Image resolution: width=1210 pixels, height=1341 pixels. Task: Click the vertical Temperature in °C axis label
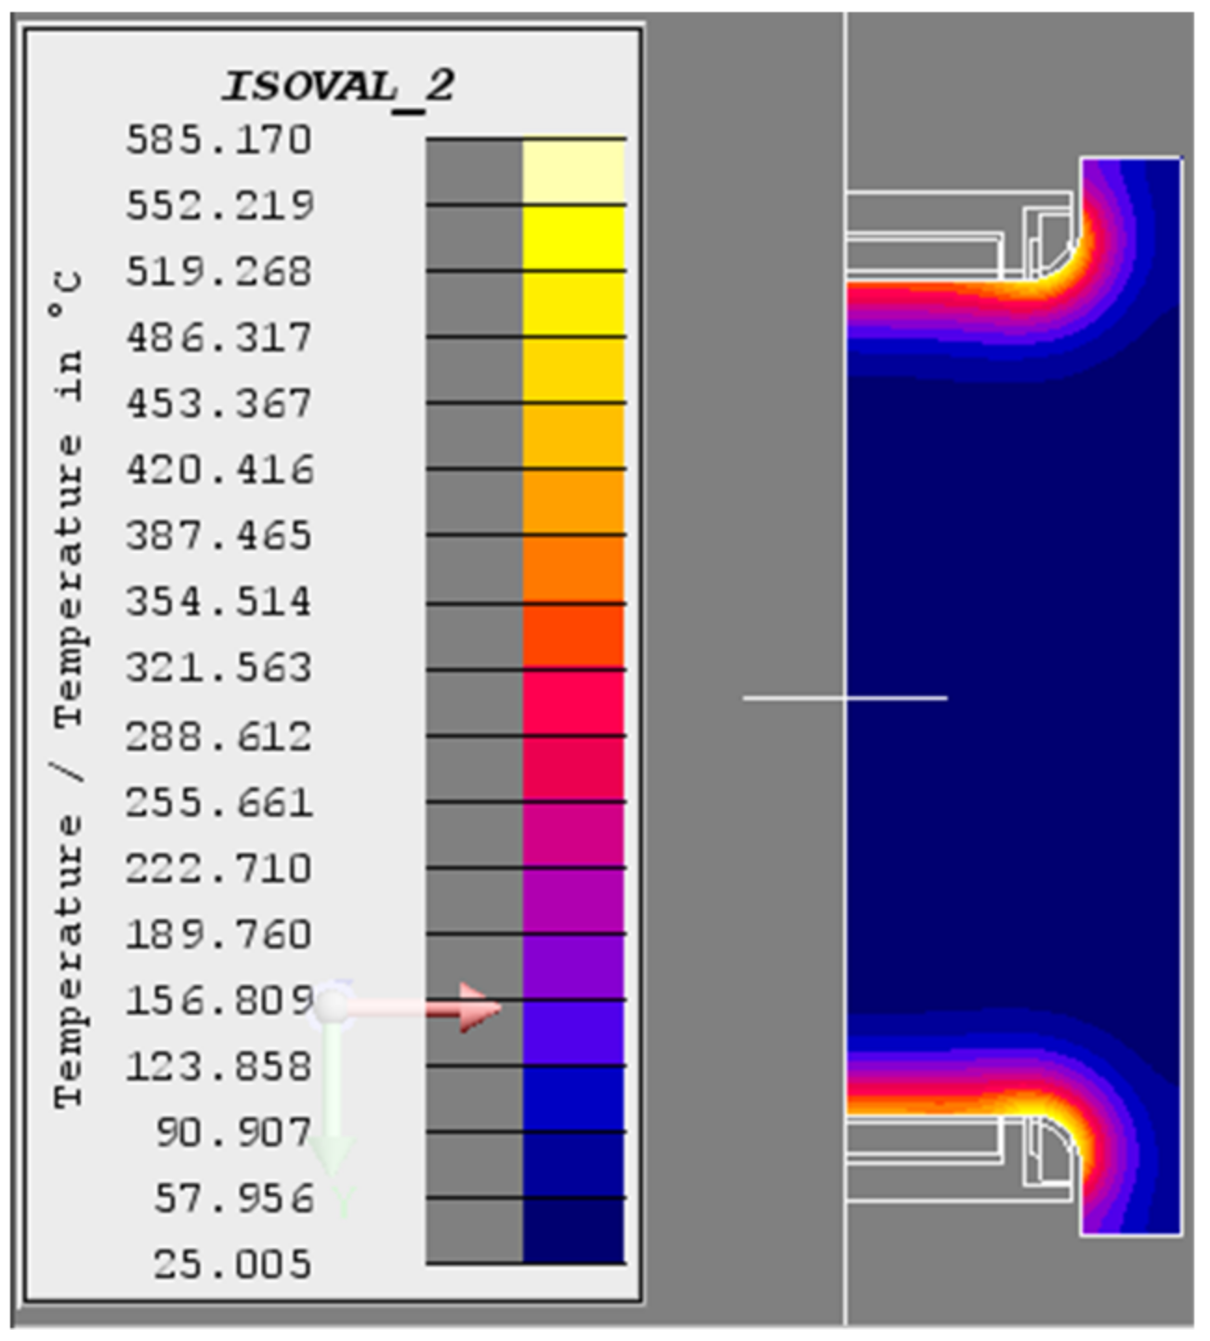tap(69, 688)
